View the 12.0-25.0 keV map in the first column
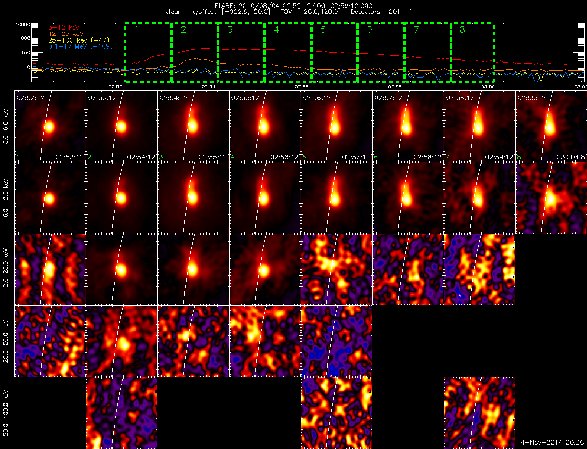 click(50, 269)
